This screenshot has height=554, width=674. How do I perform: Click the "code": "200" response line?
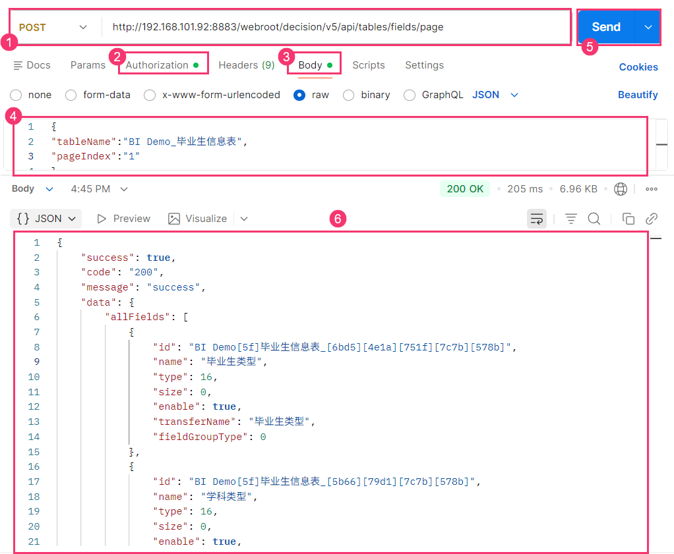(123, 272)
